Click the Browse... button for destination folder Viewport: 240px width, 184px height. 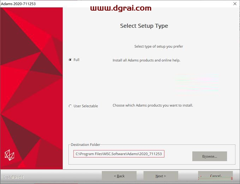pos(209,156)
